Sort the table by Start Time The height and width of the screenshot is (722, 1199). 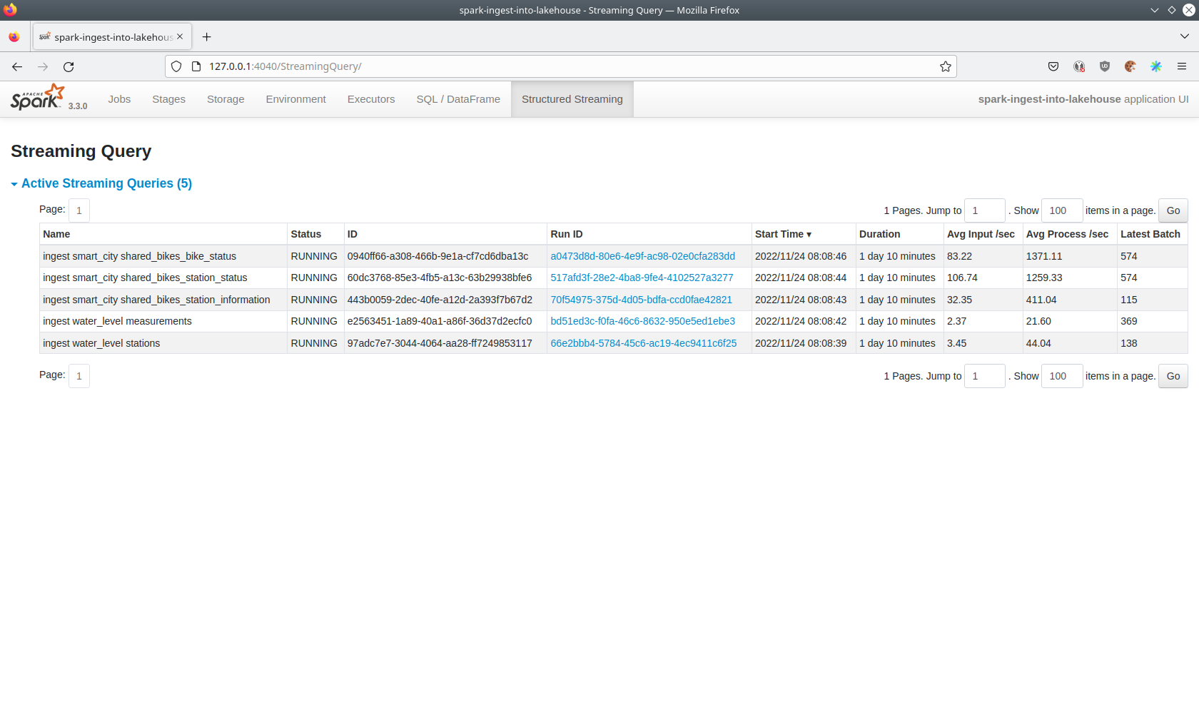point(783,234)
